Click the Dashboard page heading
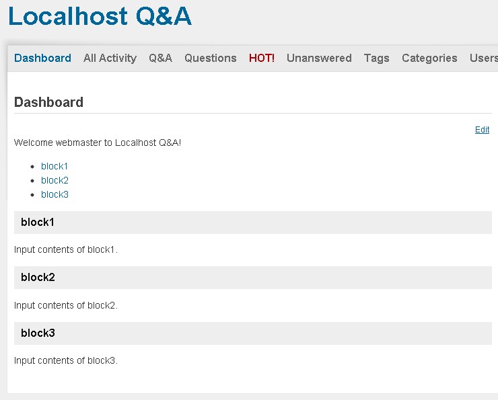The height and width of the screenshot is (400, 498). 48,102
